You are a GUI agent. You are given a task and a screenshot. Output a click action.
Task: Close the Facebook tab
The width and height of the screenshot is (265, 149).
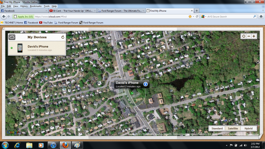(46, 11)
